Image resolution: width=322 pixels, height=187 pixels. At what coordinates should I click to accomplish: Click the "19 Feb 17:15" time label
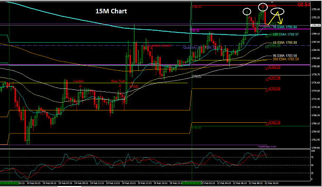(x=145, y=183)
